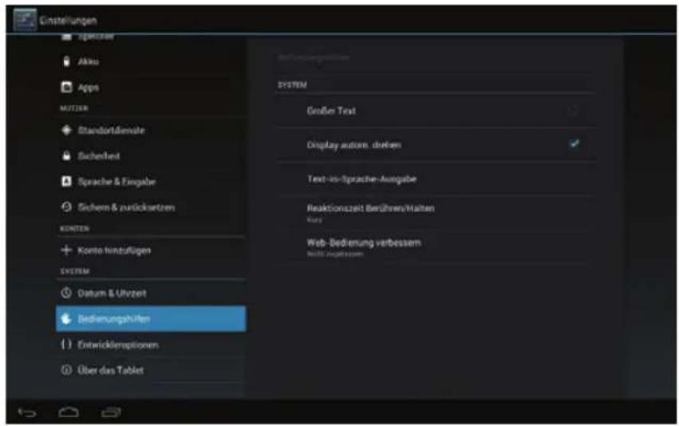Open Datum & Uhrzeit settings
This screenshot has width=679, height=426.
click(151, 293)
